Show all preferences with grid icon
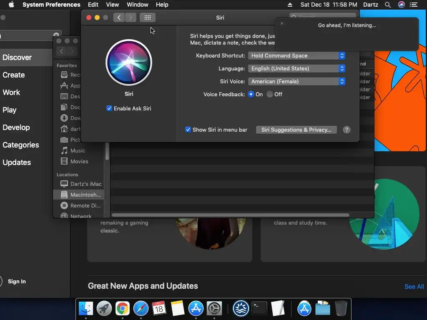Image resolution: width=427 pixels, height=320 pixels. pyautogui.click(x=148, y=17)
